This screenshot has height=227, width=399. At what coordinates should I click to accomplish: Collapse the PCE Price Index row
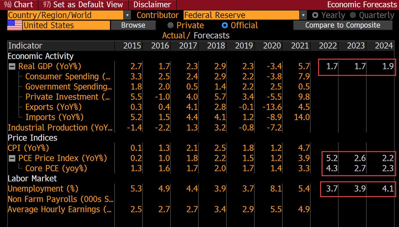tap(12, 158)
